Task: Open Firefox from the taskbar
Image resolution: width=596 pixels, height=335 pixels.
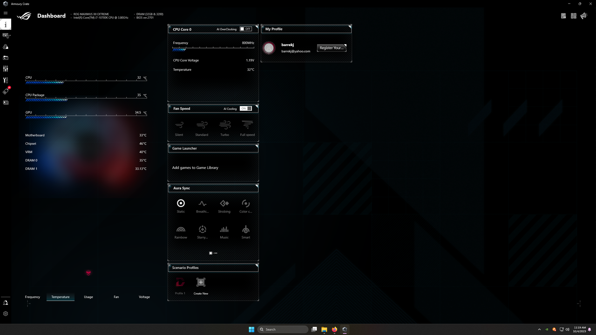Action: click(334, 329)
